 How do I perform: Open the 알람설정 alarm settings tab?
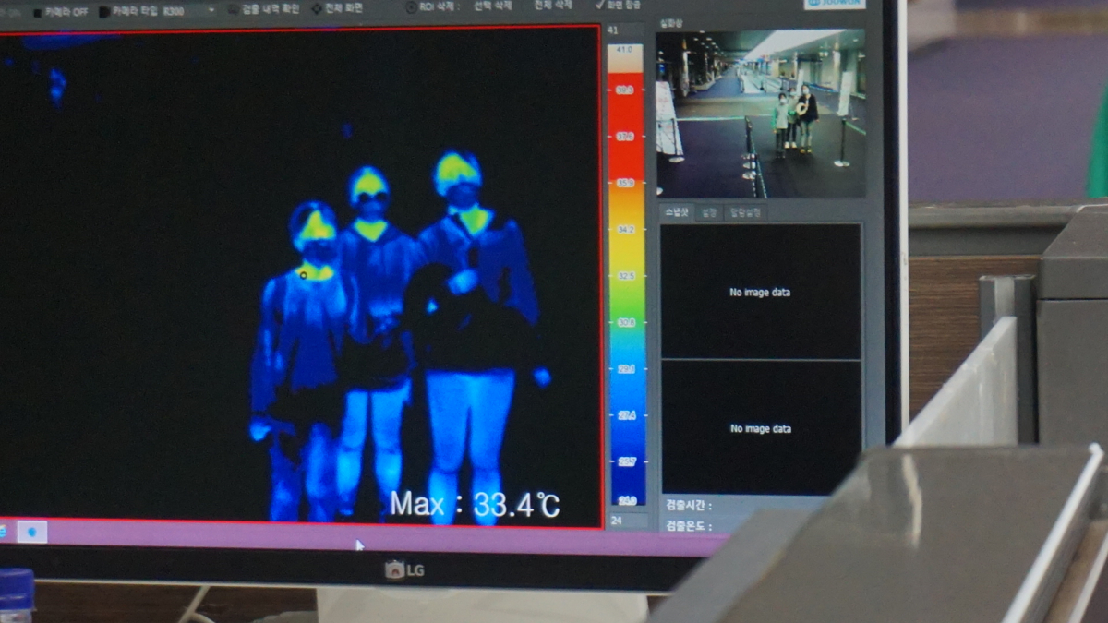tap(745, 212)
